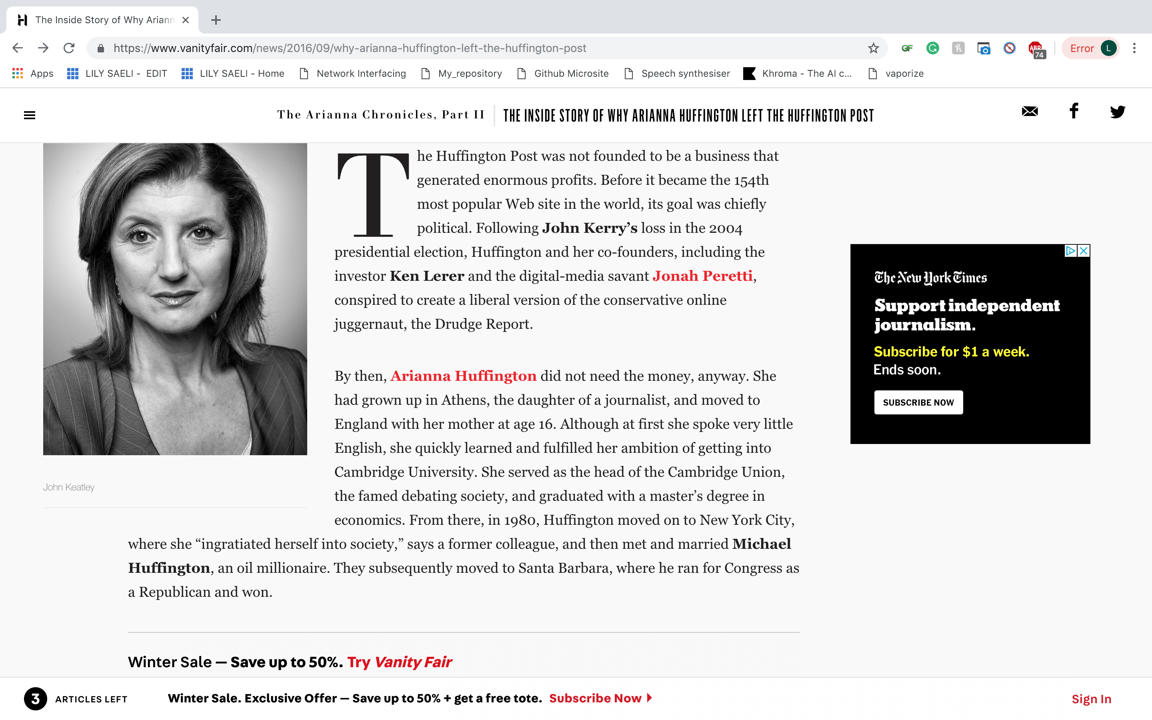Select the Vanity Fair article tab
The height and width of the screenshot is (720, 1152).
[x=102, y=20]
